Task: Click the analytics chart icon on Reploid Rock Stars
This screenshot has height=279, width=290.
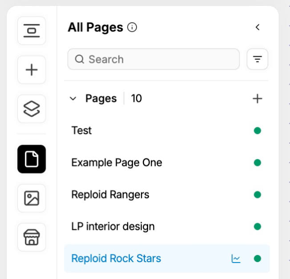Action: pyautogui.click(x=236, y=259)
